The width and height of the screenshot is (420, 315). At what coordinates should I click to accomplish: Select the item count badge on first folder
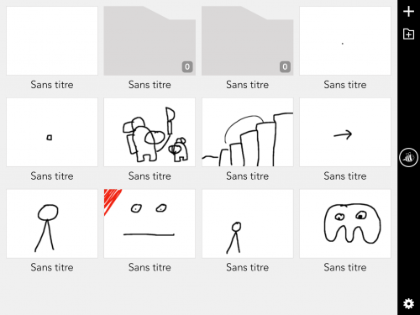click(x=187, y=66)
